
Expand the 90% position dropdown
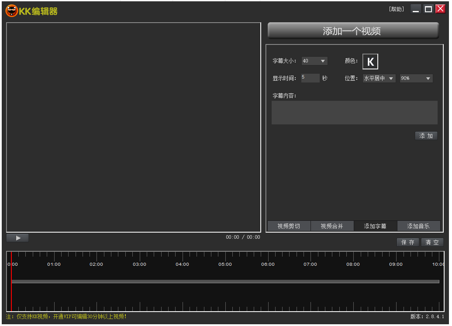click(x=428, y=79)
